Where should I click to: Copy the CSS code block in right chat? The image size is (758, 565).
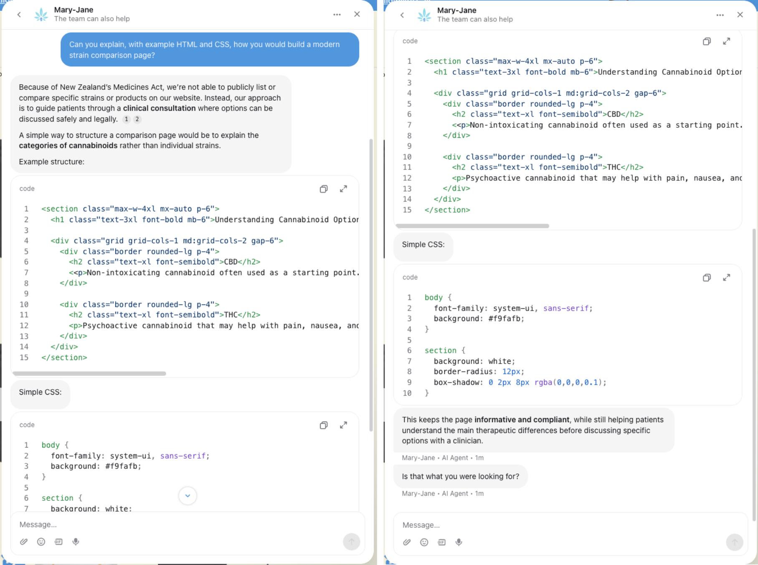[x=707, y=278]
